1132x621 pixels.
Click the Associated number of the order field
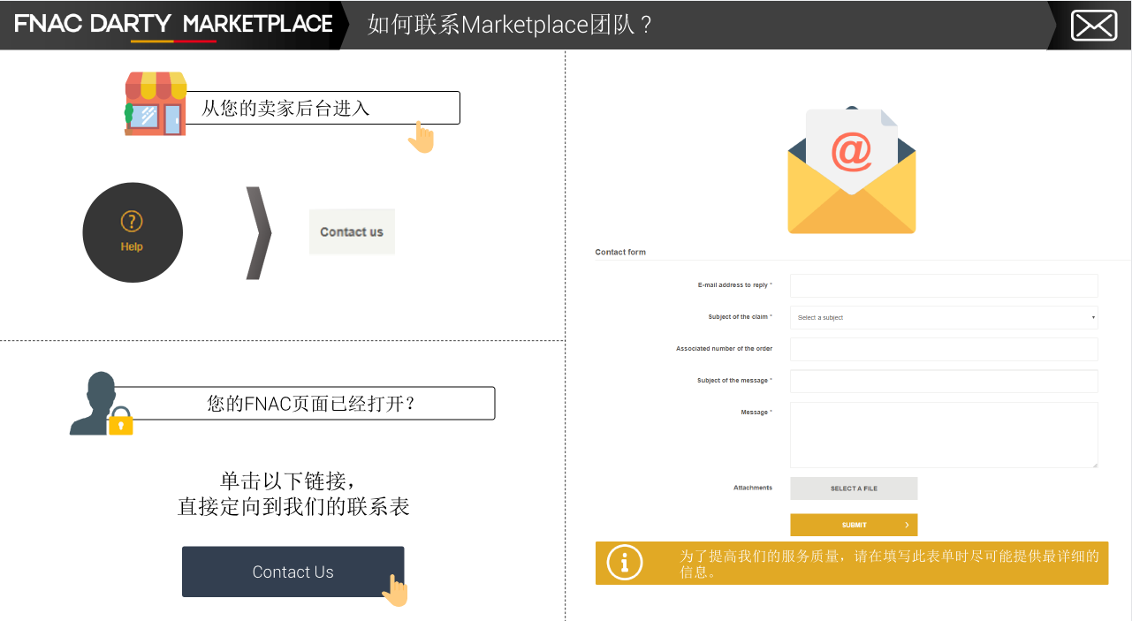[x=943, y=349]
